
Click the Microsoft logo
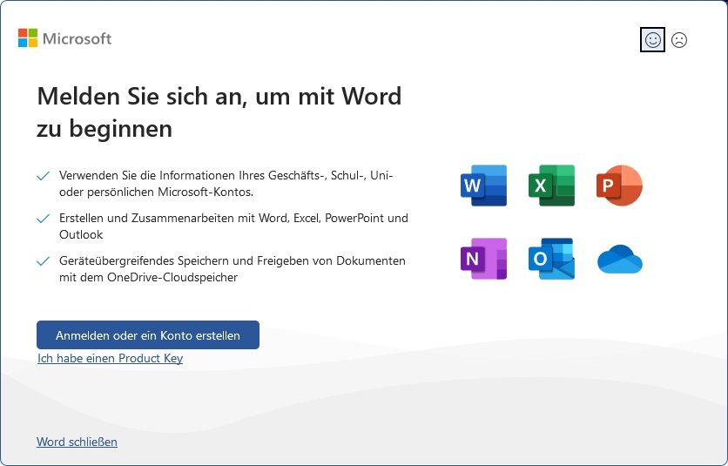point(65,38)
